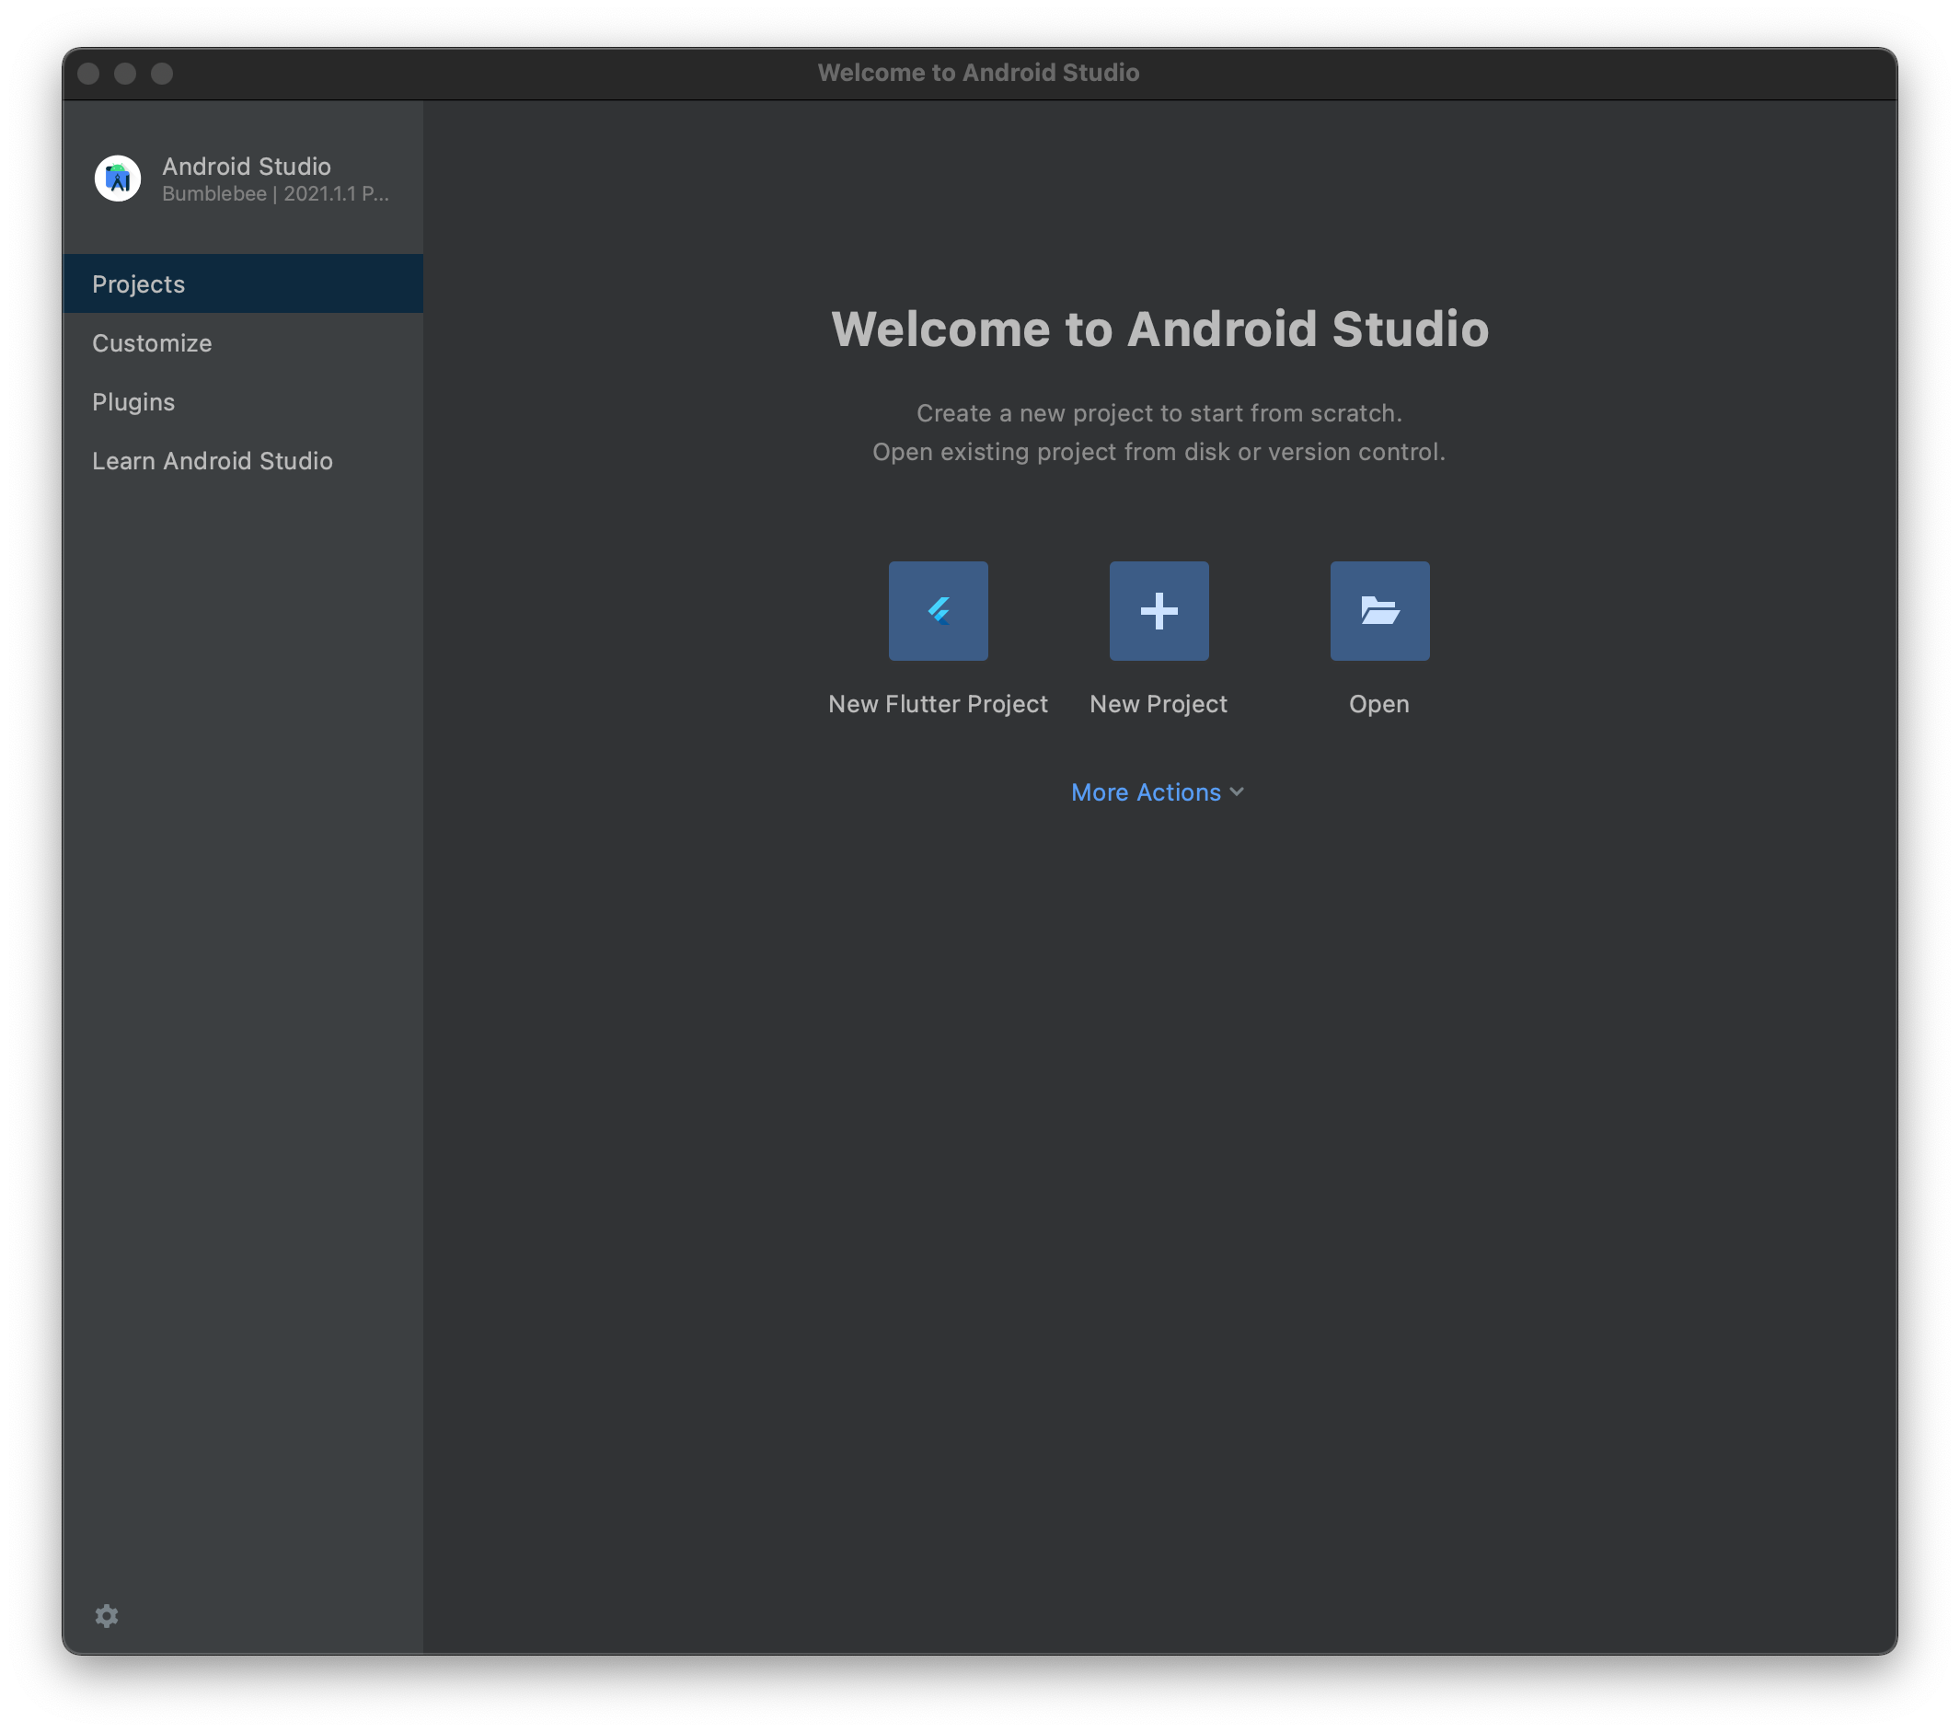Minimize the window using yellow button
Viewport: 1960px width, 1732px height.
(124, 74)
